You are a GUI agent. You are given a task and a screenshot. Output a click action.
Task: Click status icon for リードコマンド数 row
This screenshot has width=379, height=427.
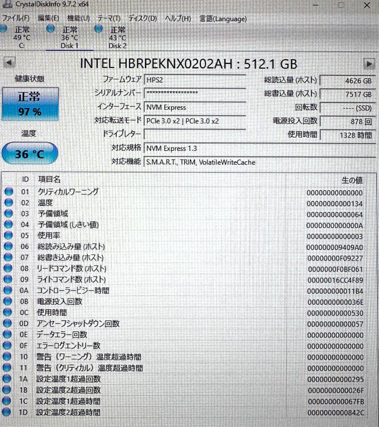pos(8,268)
